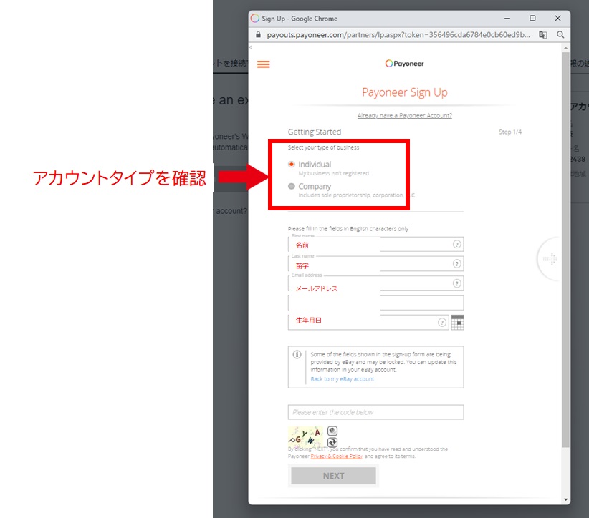
Task: View site security lock info
Action: (x=258, y=35)
